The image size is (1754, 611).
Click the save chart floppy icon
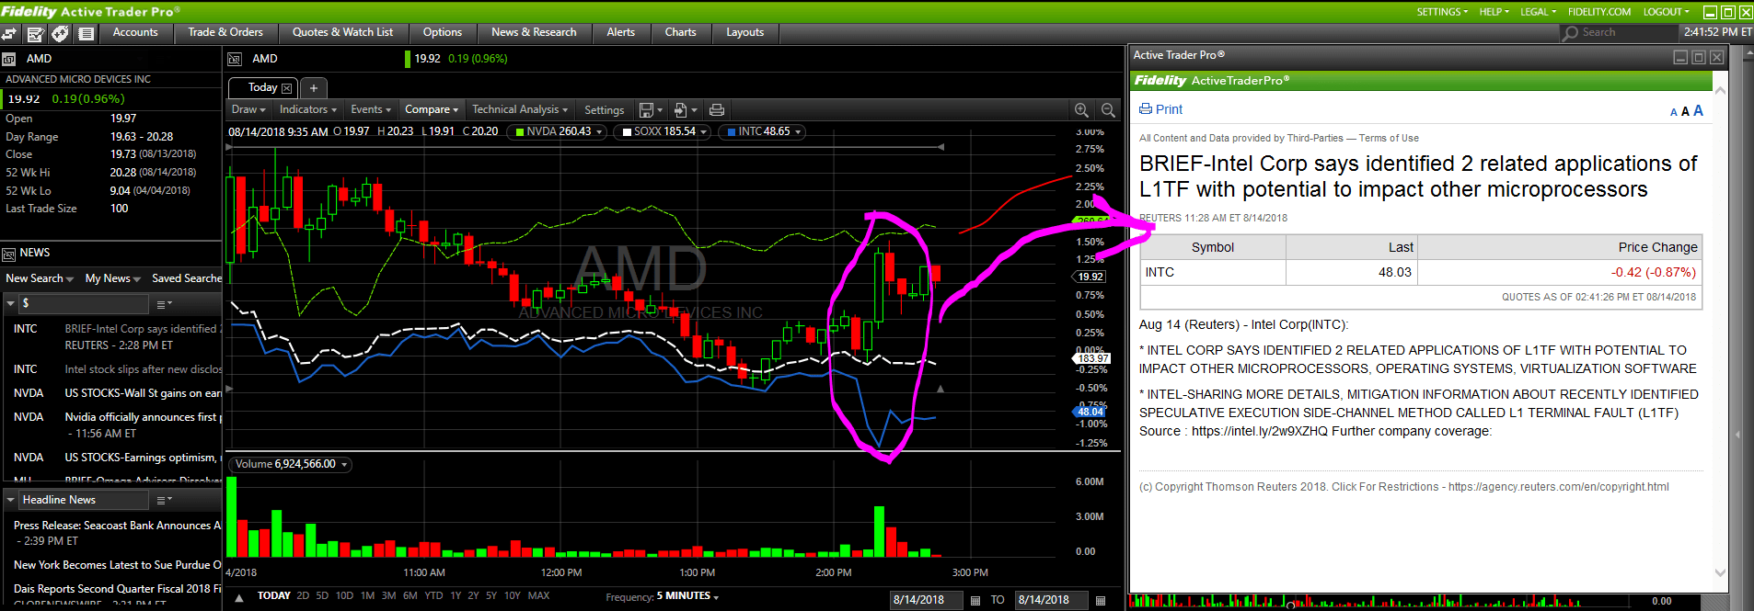click(x=647, y=110)
